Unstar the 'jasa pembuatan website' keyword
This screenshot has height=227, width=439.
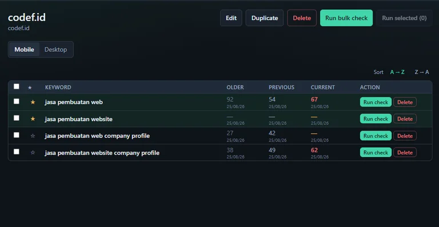click(x=33, y=119)
